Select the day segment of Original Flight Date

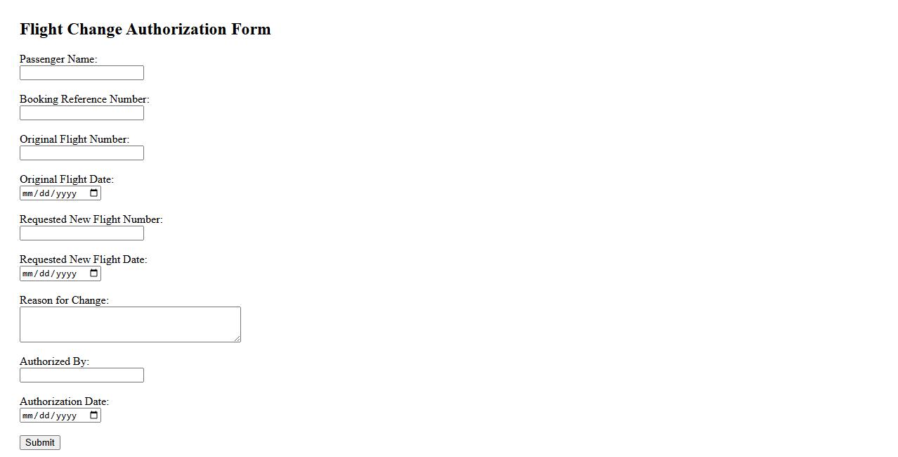coord(45,193)
